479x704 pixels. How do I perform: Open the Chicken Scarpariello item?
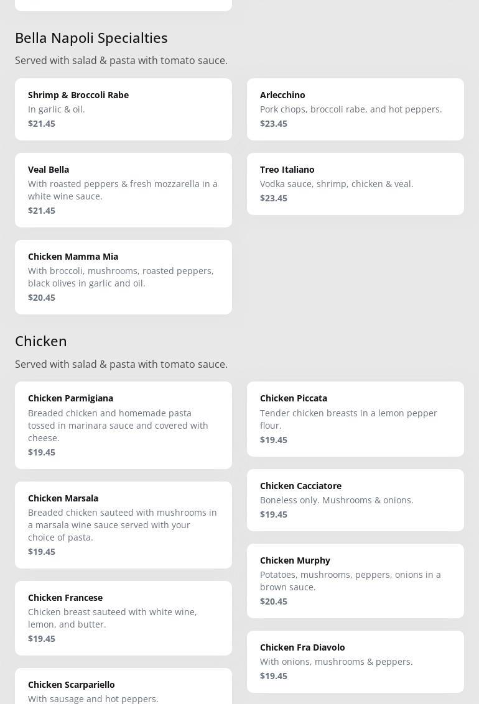coord(123,688)
